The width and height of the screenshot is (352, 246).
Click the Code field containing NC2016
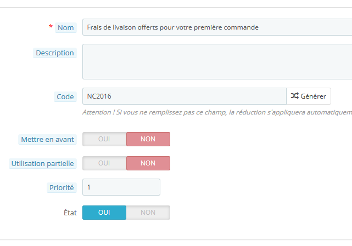(185, 96)
